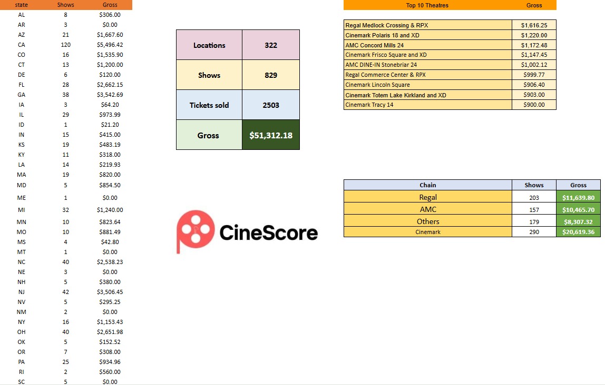Select the CT state cell
Image resolution: width=605 pixels, height=385 pixels.
coord(21,65)
